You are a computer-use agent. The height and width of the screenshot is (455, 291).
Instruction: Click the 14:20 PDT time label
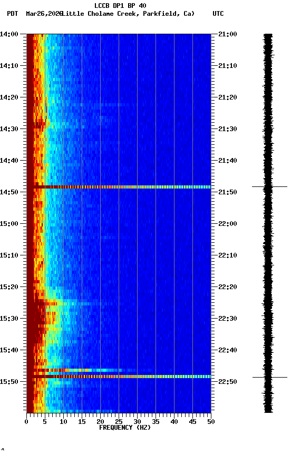[x=9, y=97]
